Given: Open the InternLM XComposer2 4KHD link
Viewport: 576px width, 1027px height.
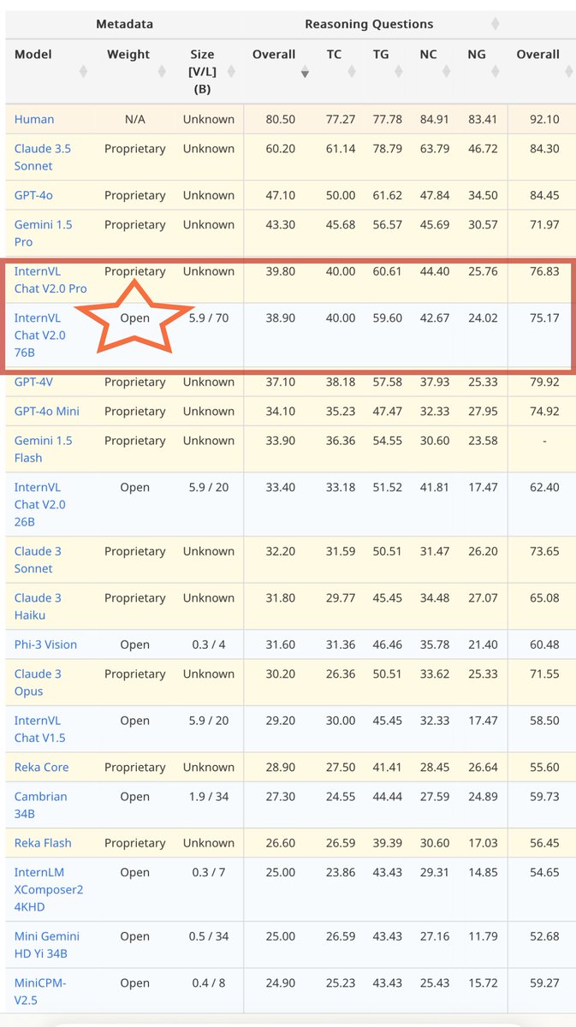Looking at the screenshot, I should coord(47,889).
